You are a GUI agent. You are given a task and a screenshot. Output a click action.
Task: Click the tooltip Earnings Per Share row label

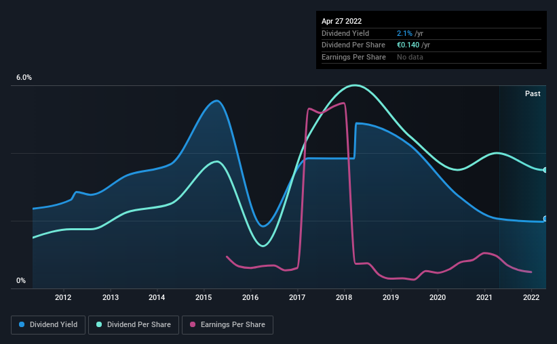(x=354, y=57)
